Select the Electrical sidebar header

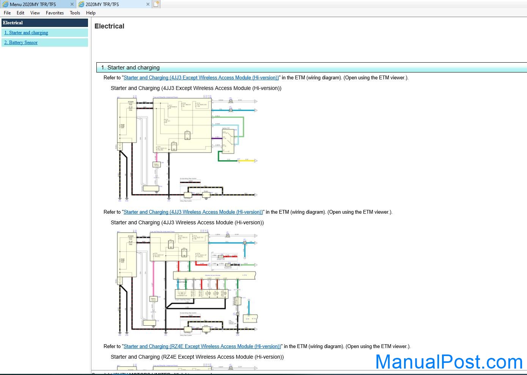coord(45,23)
